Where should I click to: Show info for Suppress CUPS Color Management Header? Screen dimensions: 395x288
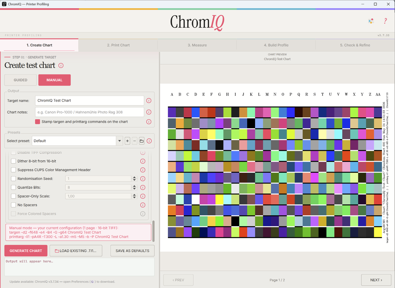click(x=143, y=170)
